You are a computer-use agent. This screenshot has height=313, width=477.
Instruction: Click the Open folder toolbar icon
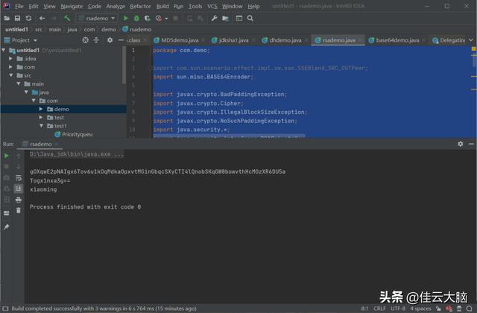[x=7, y=18]
